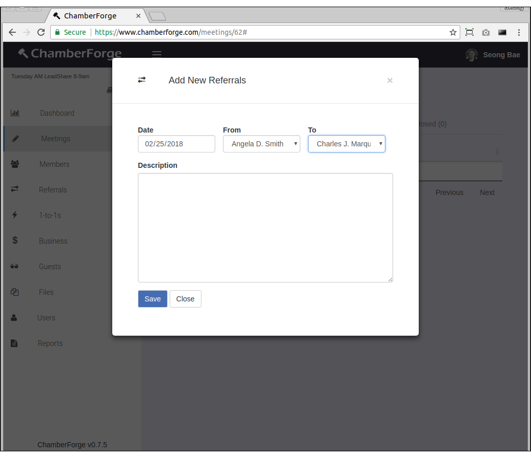Click the Members group icon in sidebar
Viewport: 531px width, 458px height.
15,164
